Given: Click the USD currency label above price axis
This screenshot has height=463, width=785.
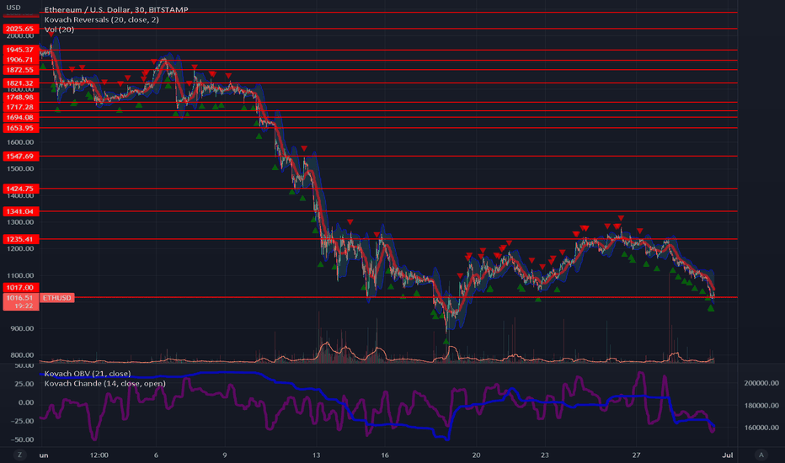Looking at the screenshot, I should click(13, 8).
